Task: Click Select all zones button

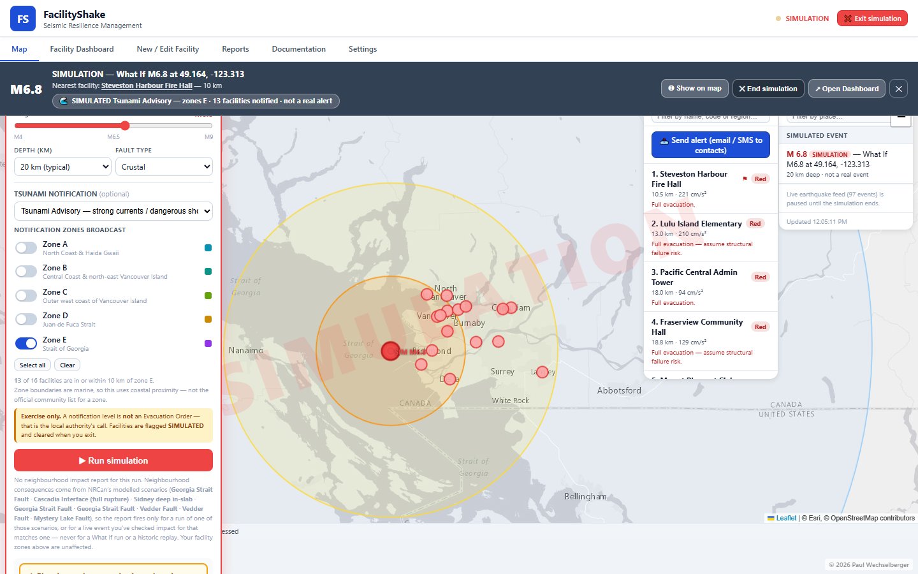Action: click(x=33, y=365)
